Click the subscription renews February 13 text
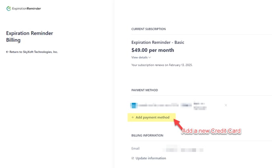 point(162,65)
